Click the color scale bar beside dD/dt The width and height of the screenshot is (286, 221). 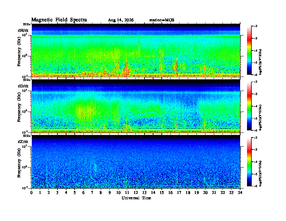coord(249,106)
